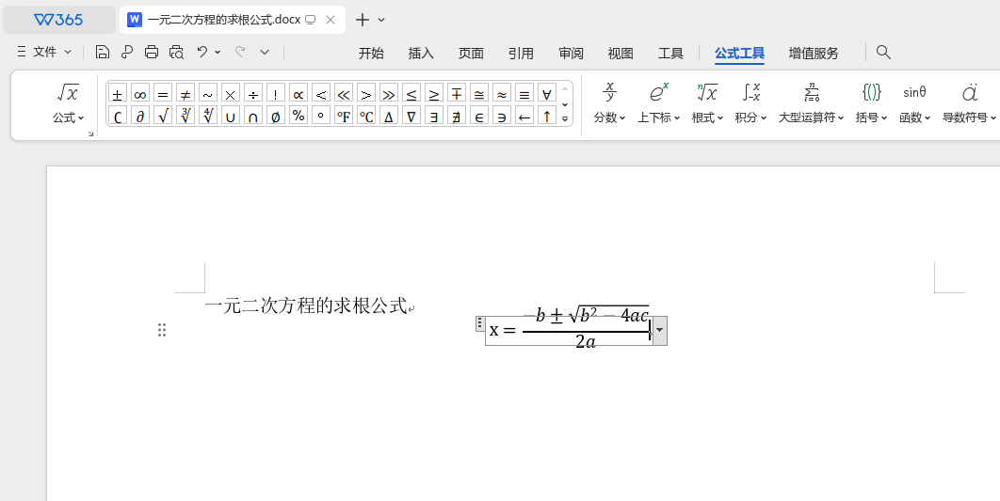The image size is (1000, 501).
Task: Insert the approximately-equal ≈ symbol
Action: pyautogui.click(x=501, y=94)
